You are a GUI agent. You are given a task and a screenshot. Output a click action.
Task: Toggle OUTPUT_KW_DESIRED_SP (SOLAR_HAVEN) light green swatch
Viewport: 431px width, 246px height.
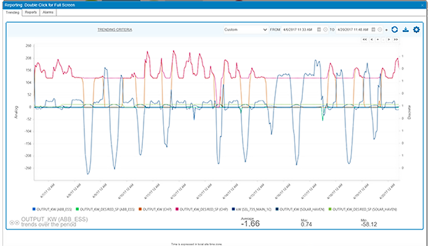coord(330,209)
